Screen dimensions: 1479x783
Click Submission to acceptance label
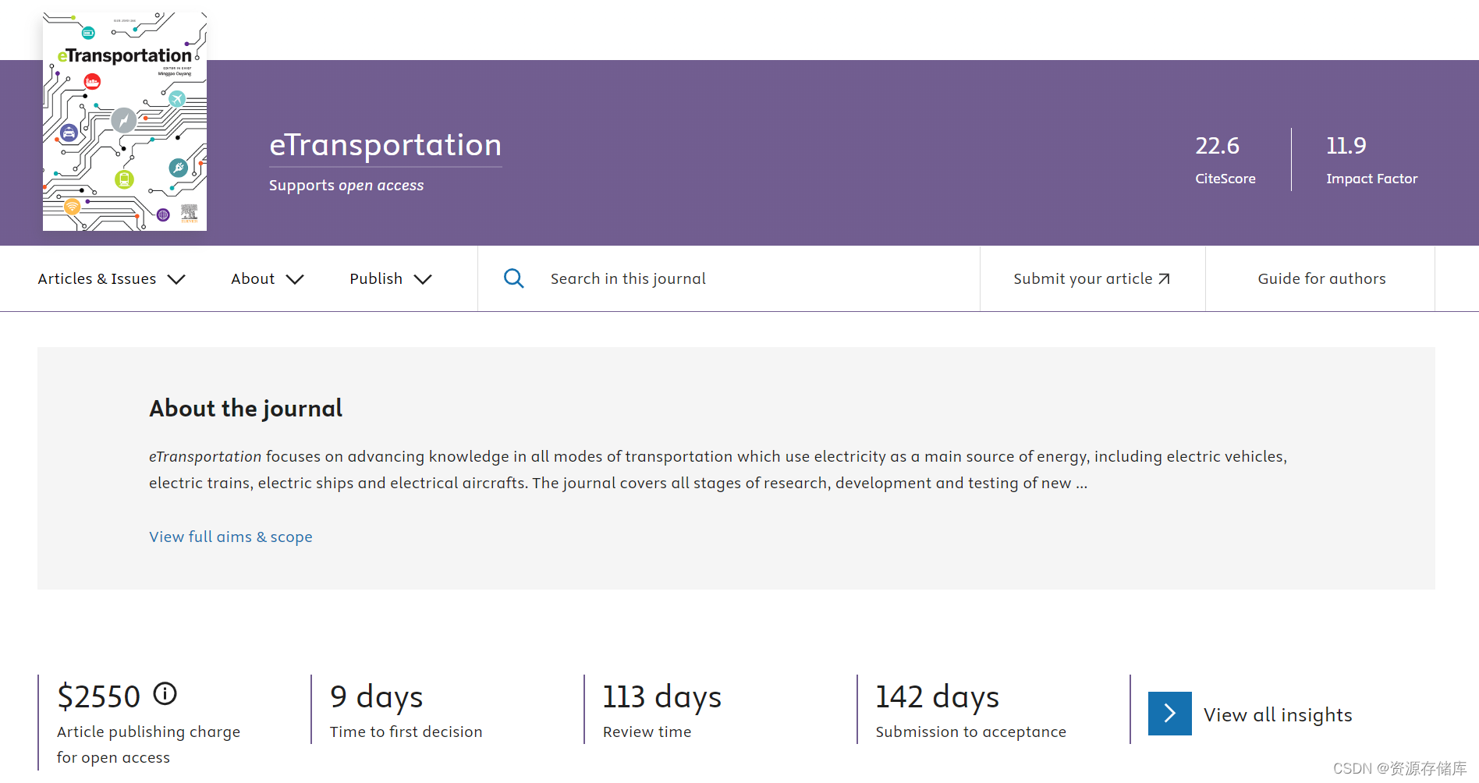click(x=970, y=732)
